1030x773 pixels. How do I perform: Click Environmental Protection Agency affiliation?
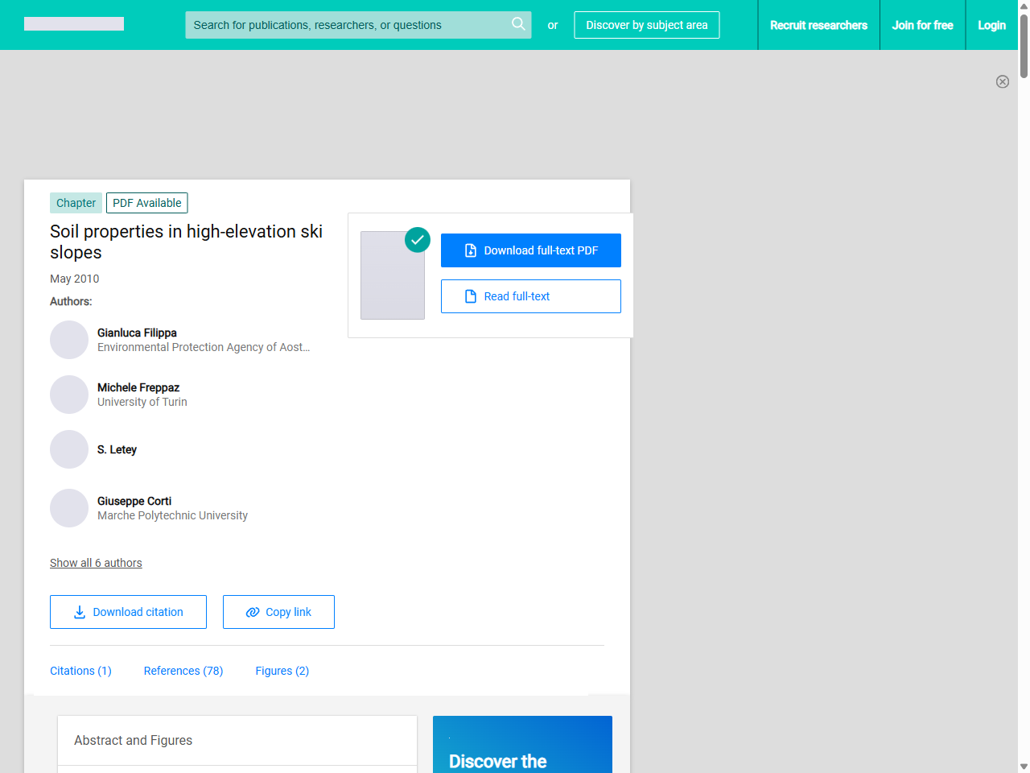coord(204,347)
